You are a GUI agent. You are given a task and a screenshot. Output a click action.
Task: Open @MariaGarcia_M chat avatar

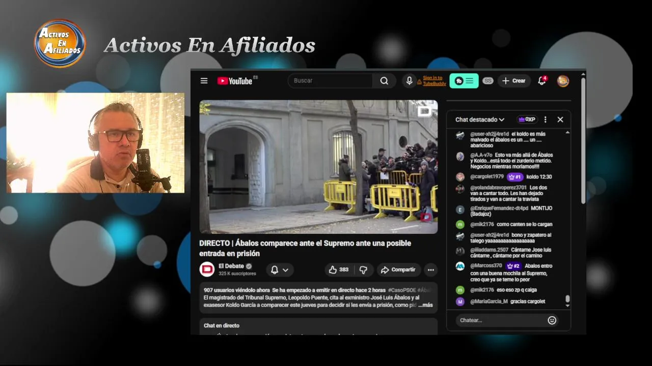pos(460,301)
